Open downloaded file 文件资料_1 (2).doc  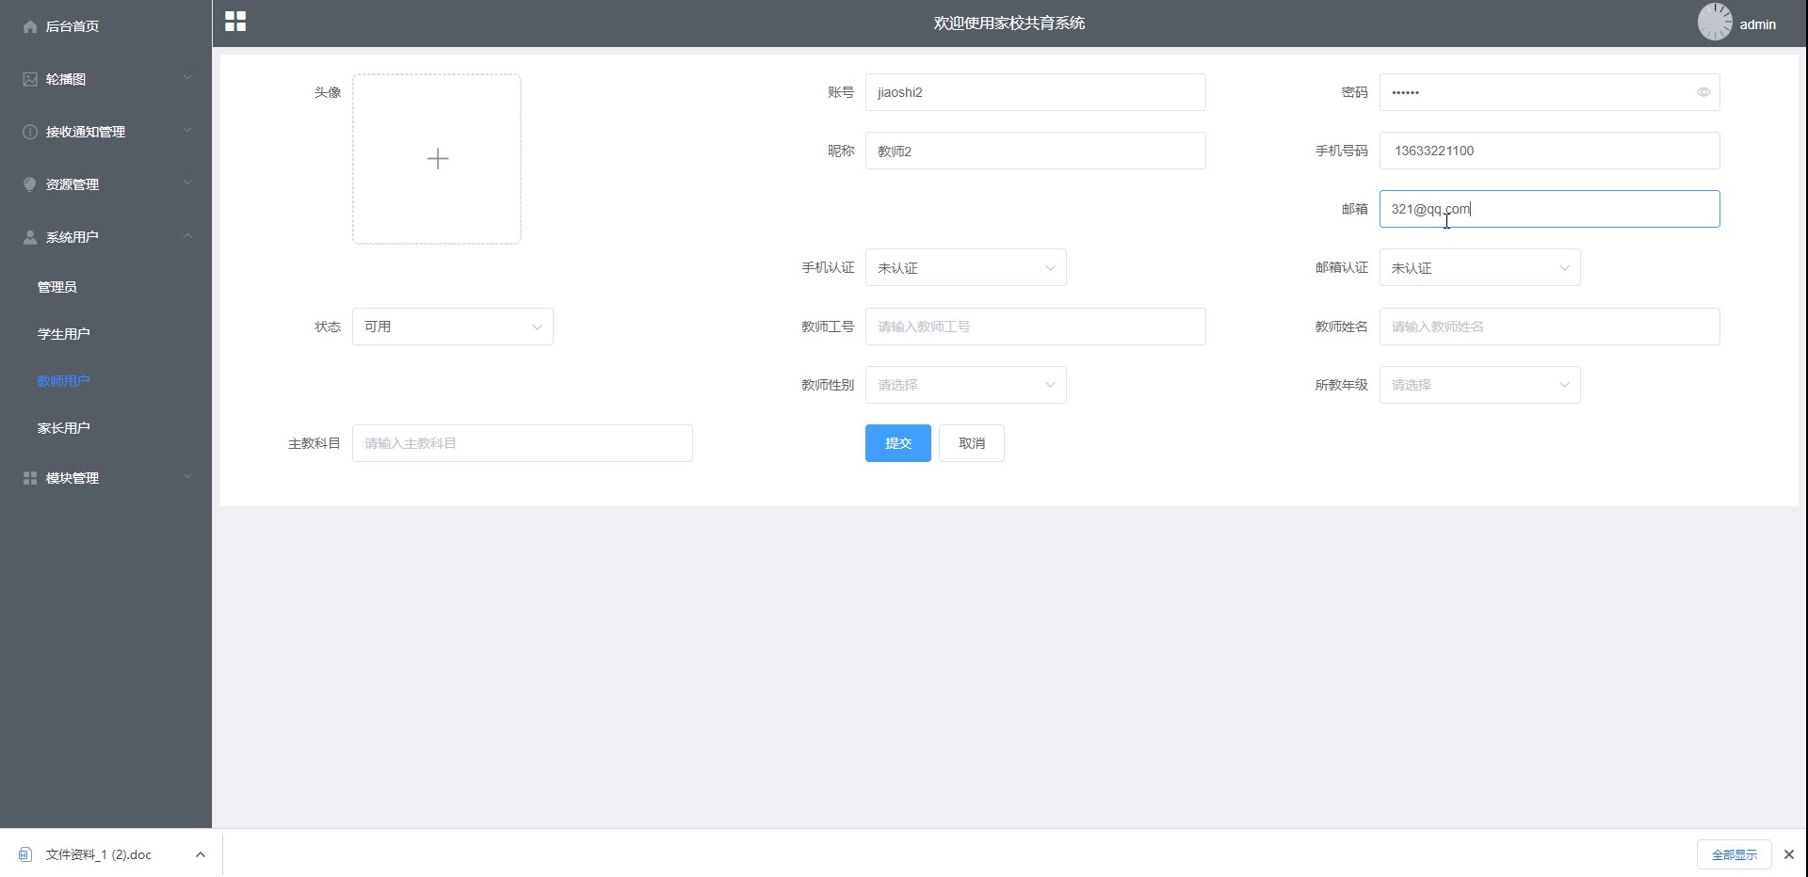click(99, 854)
